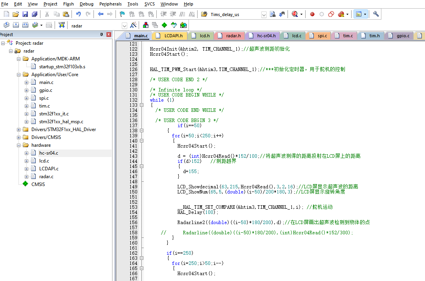
Task: Kill all breakpoints with the red circle X icon
Action: point(341,14)
